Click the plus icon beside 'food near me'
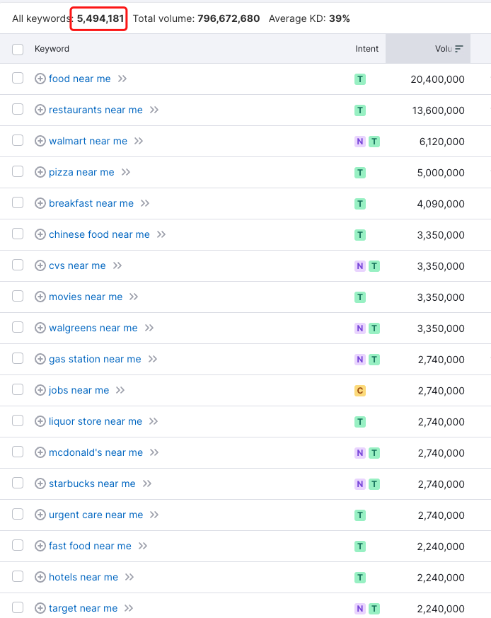This screenshot has width=491, height=618. pyautogui.click(x=40, y=79)
